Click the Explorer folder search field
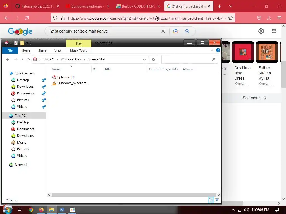This screenshot has height=214, width=286. coord(190,60)
